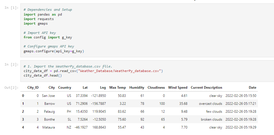Click the humidity value 43
The height and width of the screenshot is (135, 274).
point(142,127)
